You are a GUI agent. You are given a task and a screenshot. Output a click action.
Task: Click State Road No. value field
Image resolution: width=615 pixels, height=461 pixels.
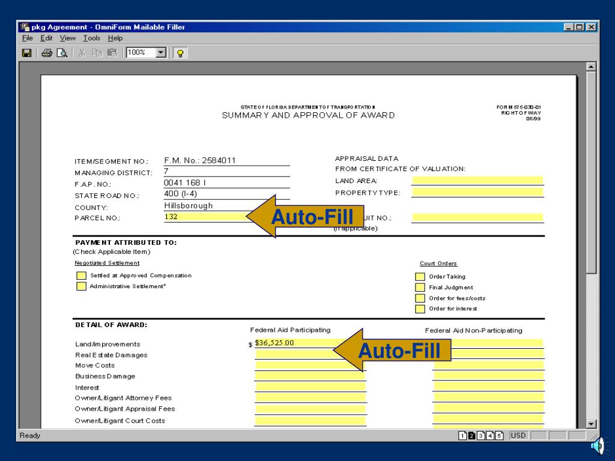coord(226,194)
